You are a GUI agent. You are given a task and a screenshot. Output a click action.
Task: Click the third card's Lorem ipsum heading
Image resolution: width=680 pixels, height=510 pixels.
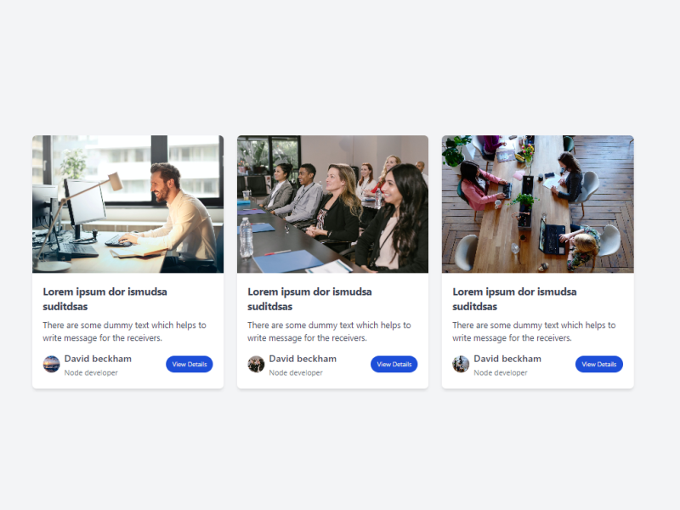[514, 299]
